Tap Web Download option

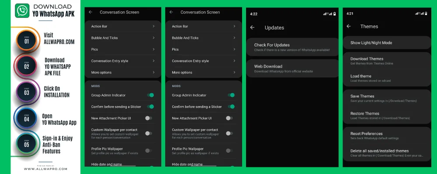pyautogui.click(x=292, y=68)
